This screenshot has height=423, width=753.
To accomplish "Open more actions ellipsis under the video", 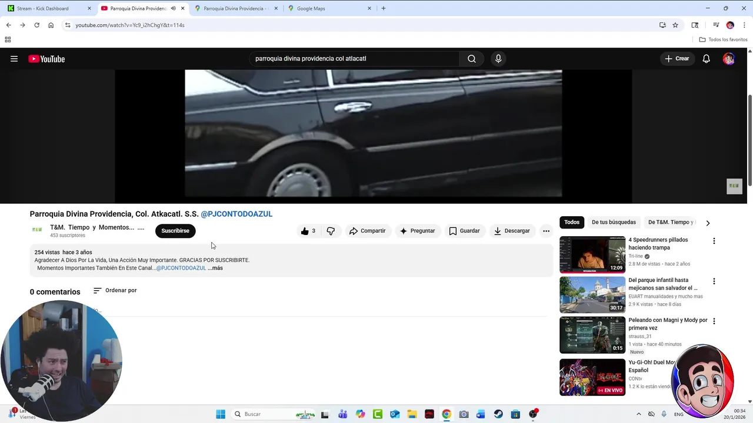I will [x=546, y=231].
